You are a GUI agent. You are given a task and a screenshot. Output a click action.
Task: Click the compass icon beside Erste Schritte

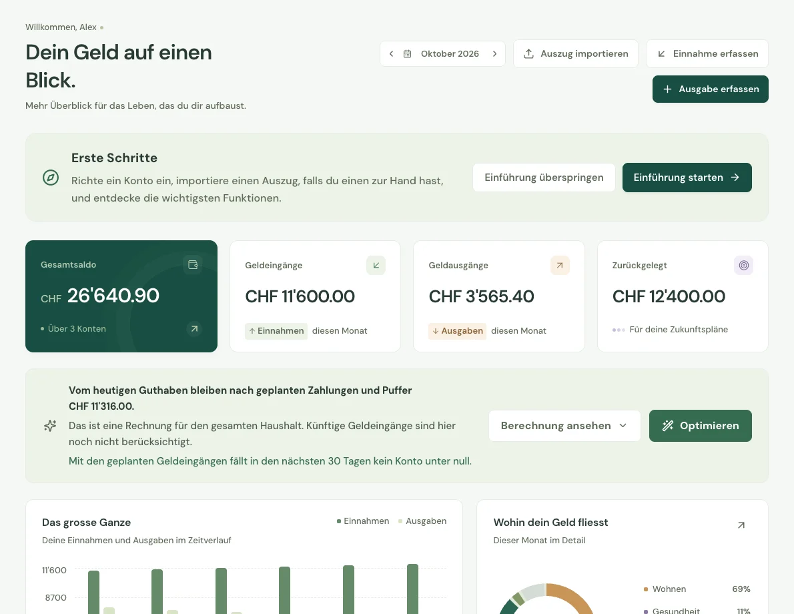click(x=51, y=178)
